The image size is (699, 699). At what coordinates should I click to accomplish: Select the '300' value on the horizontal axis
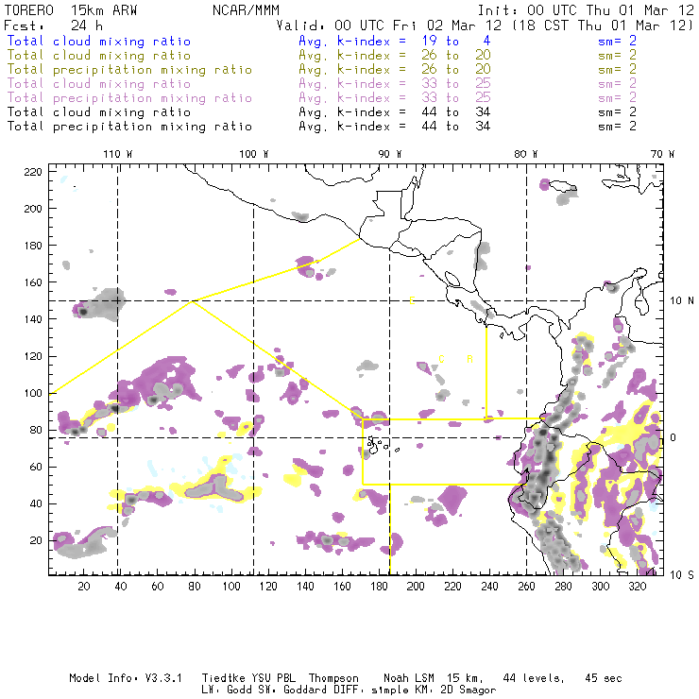pyautogui.click(x=600, y=587)
